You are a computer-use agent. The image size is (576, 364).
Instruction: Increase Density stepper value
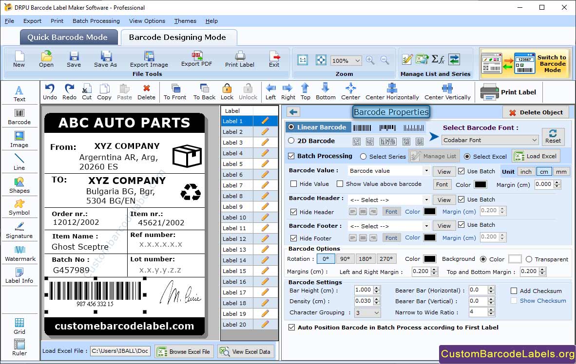click(x=377, y=299)
